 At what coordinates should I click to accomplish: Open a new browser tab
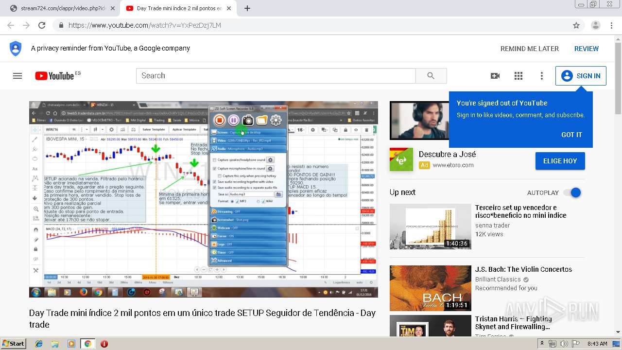[x=247, y=8]
